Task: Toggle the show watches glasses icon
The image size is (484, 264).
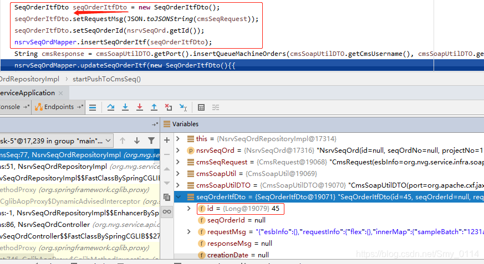Action: [167, 211]
